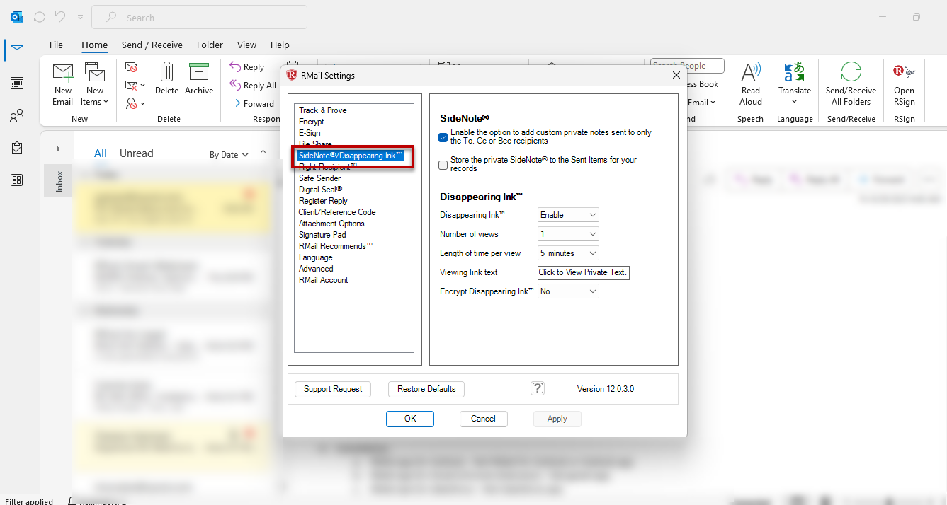Open the Encrypt Disappearing Ink dropdown

tap(568, 291)
